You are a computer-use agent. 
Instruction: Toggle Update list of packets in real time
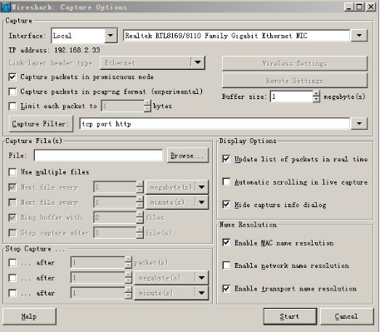pyautogui.click(x=226, y=159)
